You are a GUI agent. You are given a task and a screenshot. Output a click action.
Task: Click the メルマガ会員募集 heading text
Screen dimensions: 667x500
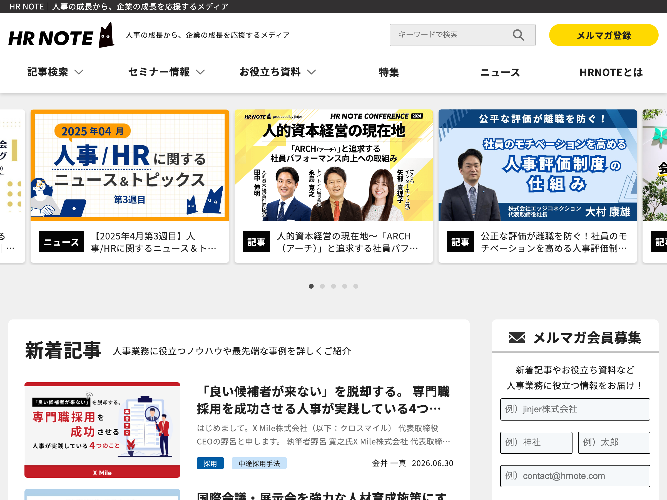[587, 337]
